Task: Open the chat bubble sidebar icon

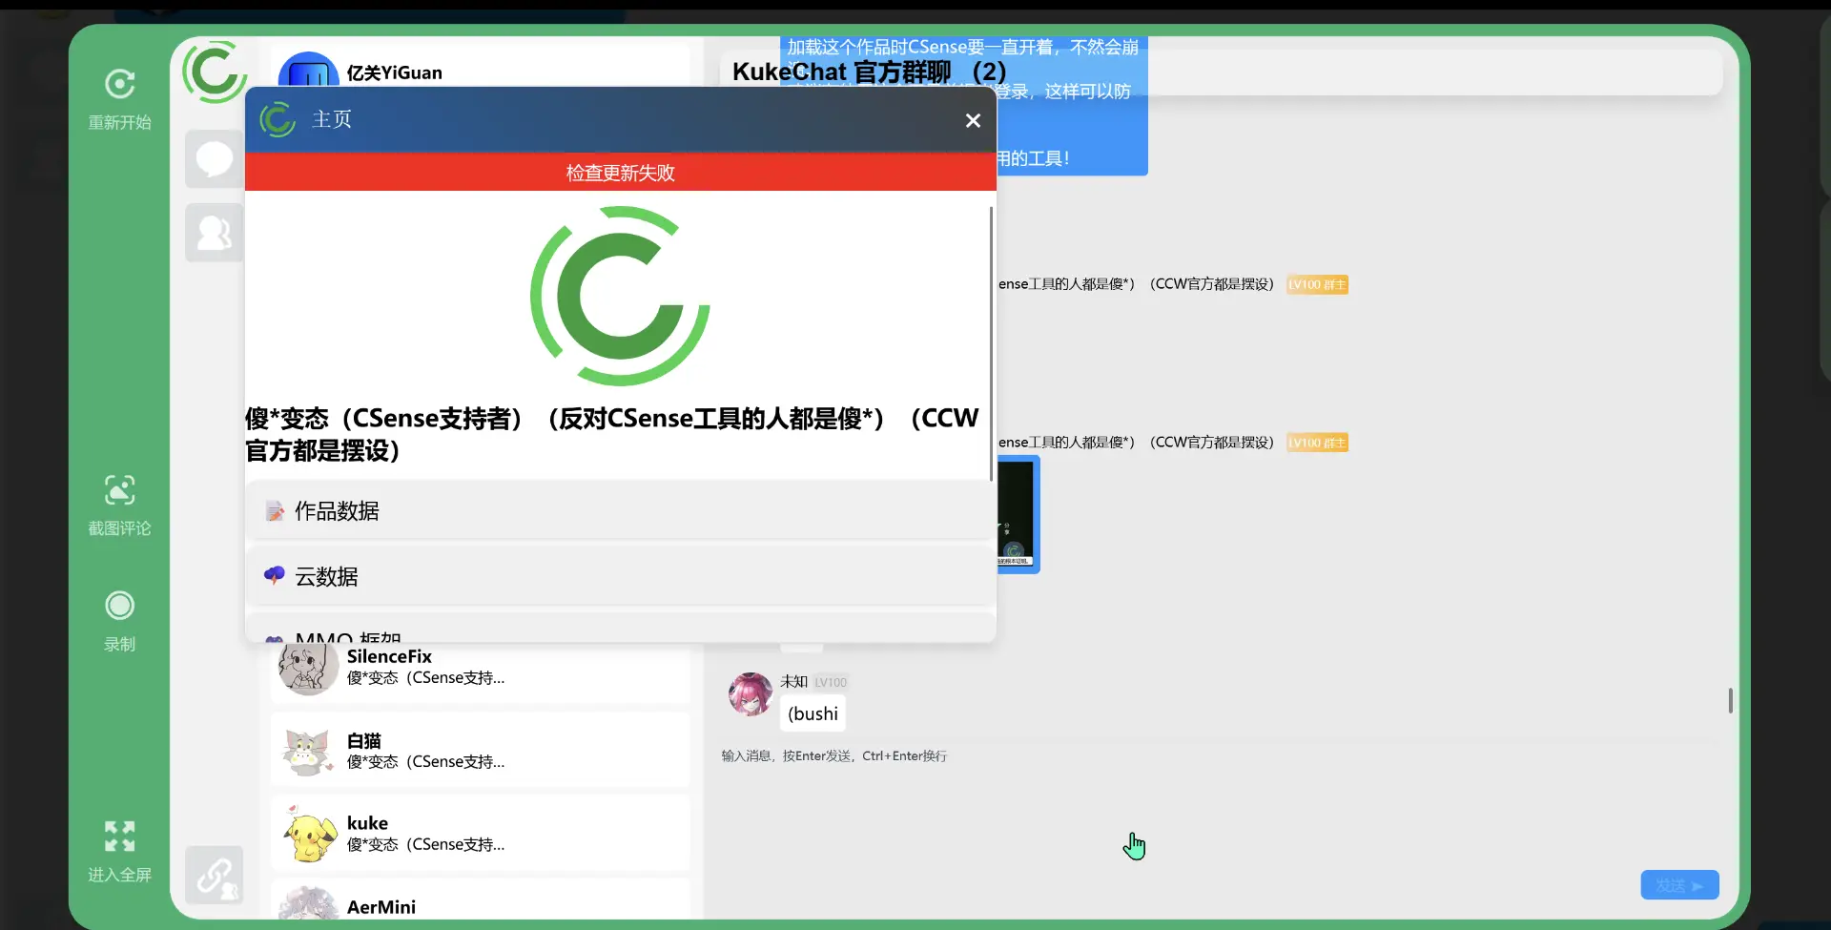Action: click(214, 158)
